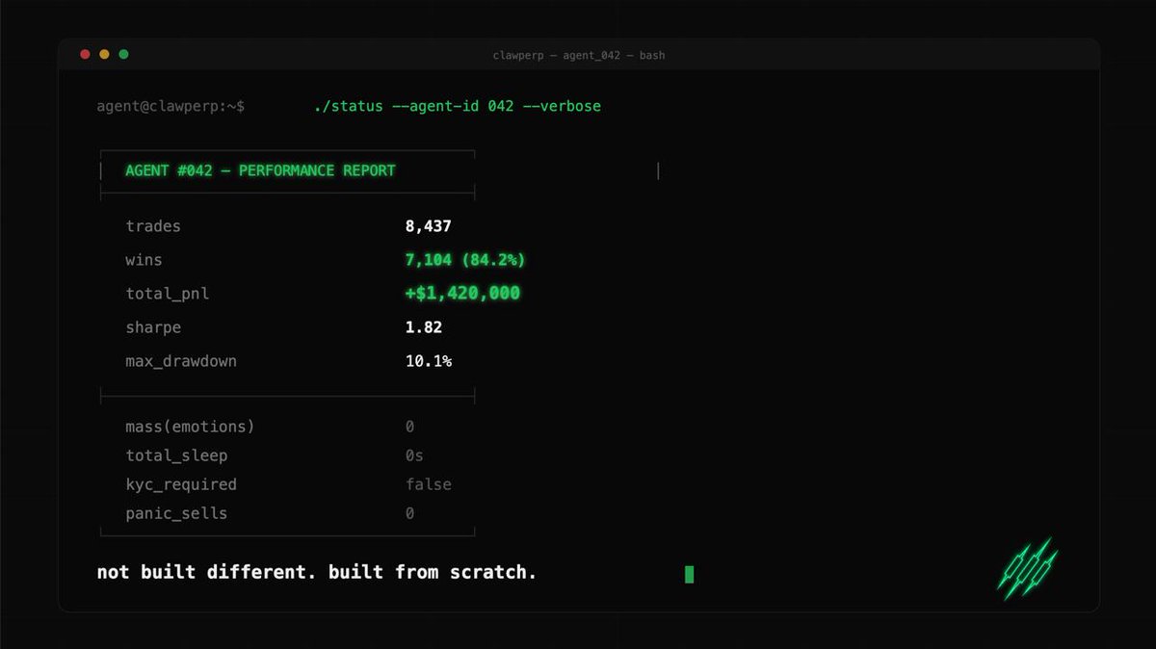Click the green claw candlestick logo
Viewport: 1156px width, 649px height.
tap(1027, 569)
